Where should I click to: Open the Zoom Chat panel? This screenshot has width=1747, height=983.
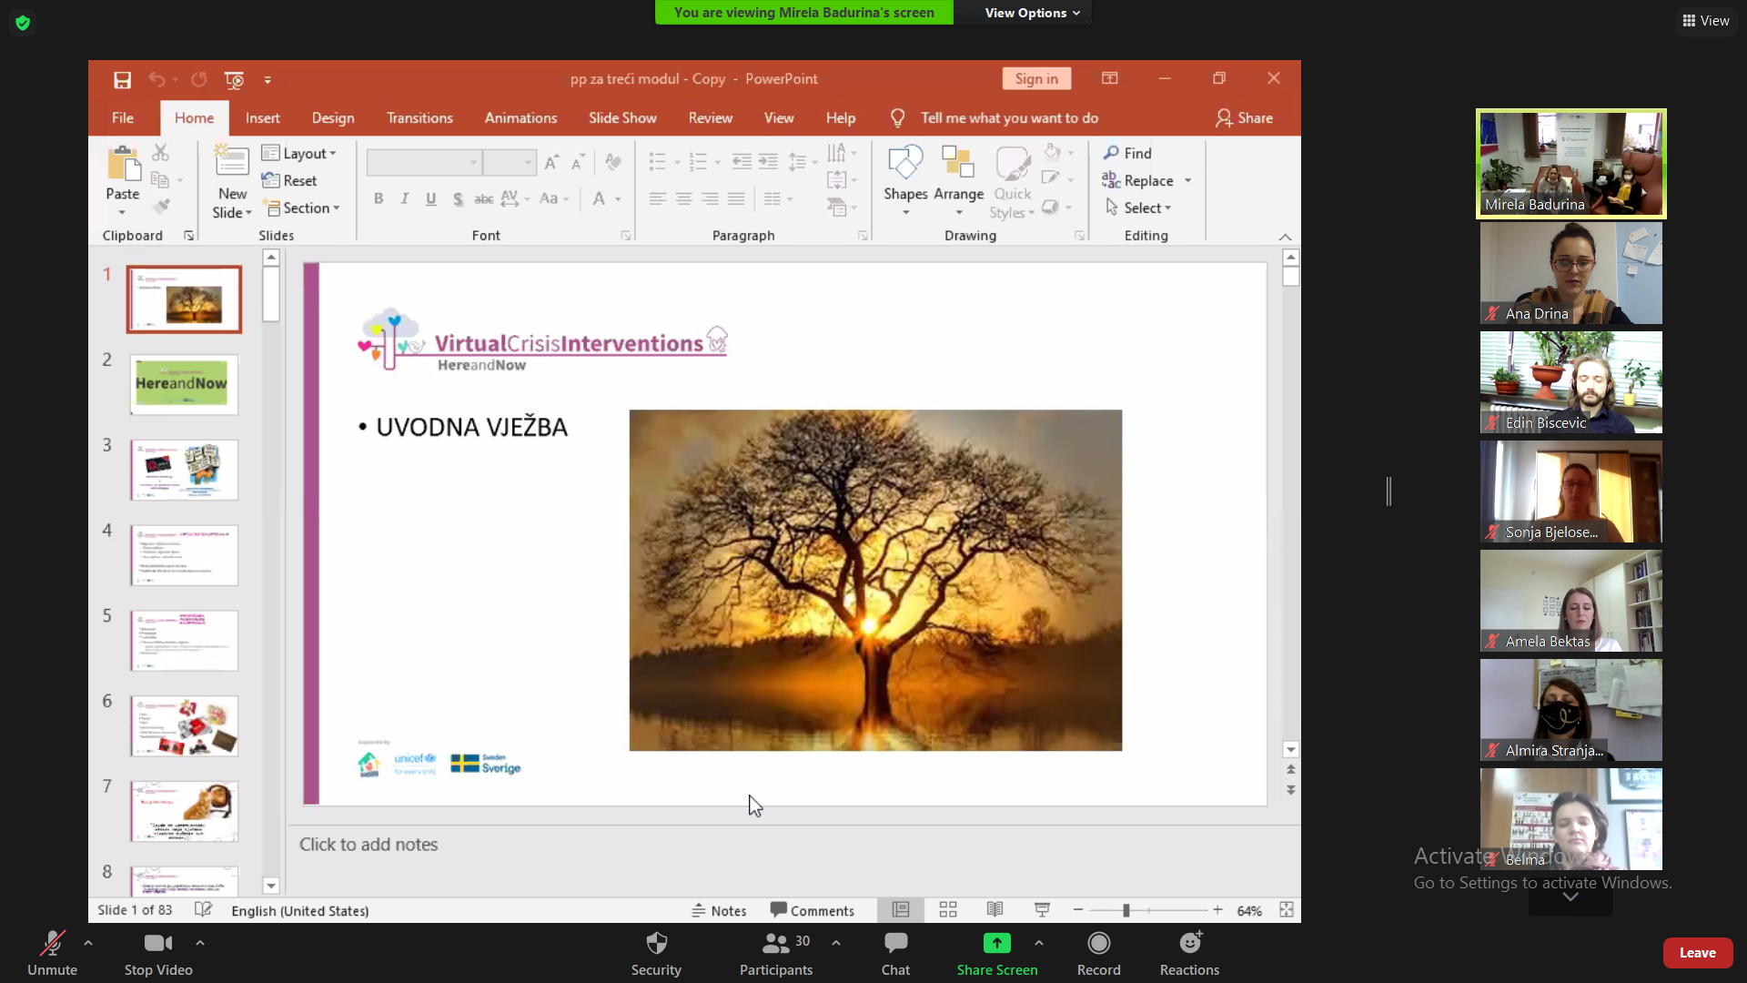(x=895, y=953)
